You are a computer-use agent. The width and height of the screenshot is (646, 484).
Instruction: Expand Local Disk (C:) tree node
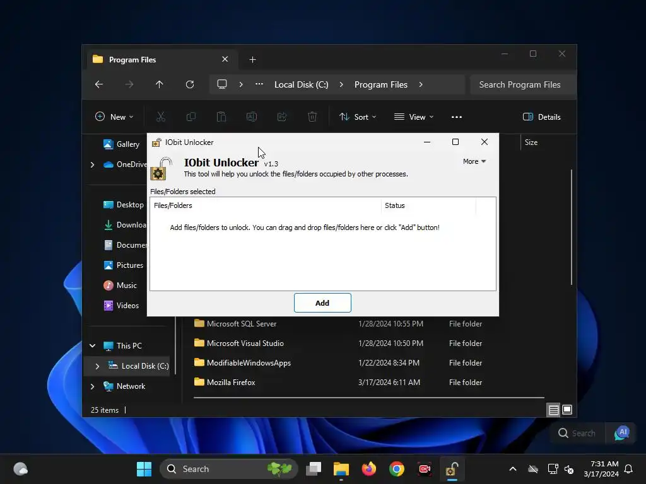click(x=97, y=366)
